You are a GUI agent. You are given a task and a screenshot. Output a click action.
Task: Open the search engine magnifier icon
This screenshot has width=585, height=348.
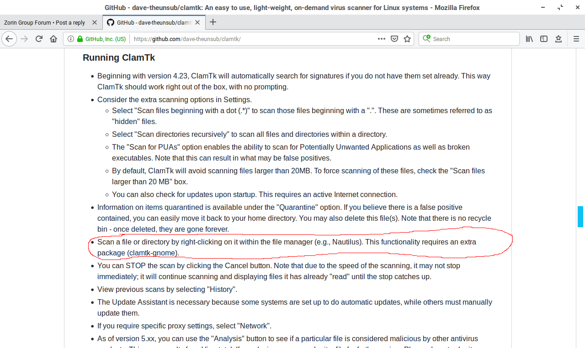click(426, 39)
